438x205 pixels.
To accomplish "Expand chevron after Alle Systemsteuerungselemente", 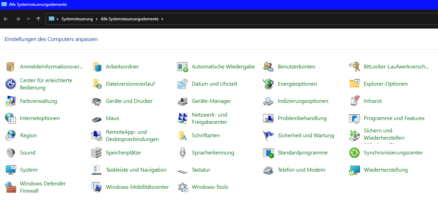I will [162, 19].
